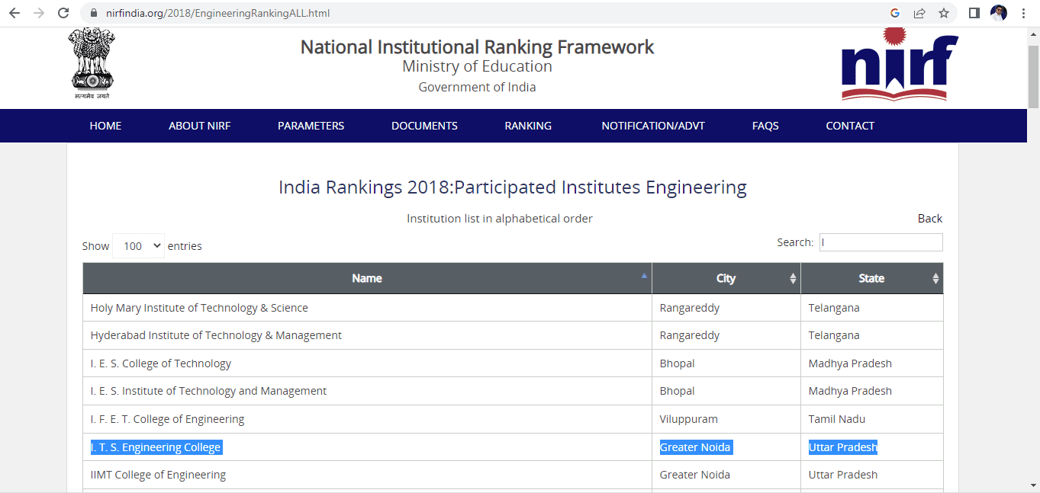Click Bhopal in the I. E. S. College row
1040x493 pixels.
coord(678,363)
